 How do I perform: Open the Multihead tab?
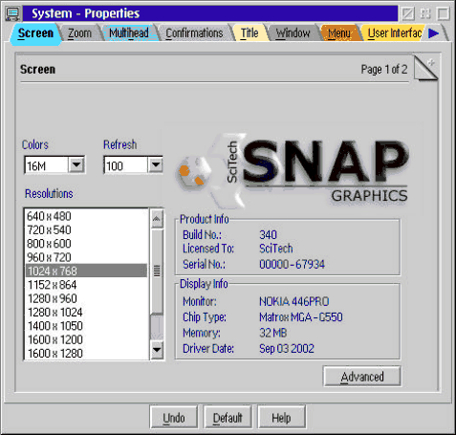pyautogui.click(x=129, y=33)
